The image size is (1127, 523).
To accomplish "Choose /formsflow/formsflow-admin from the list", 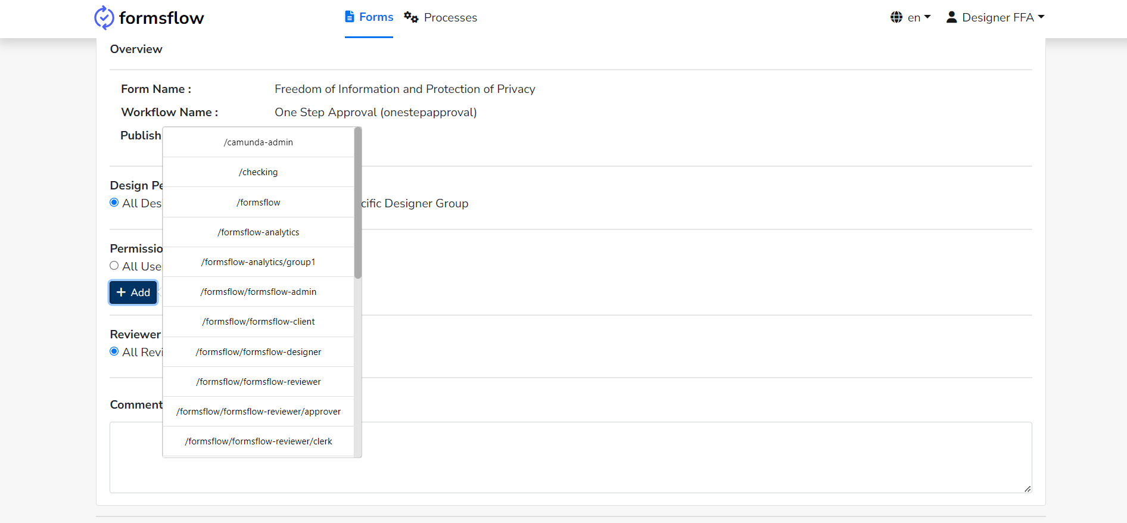I will pyautogui.click(x=259, y=292).
